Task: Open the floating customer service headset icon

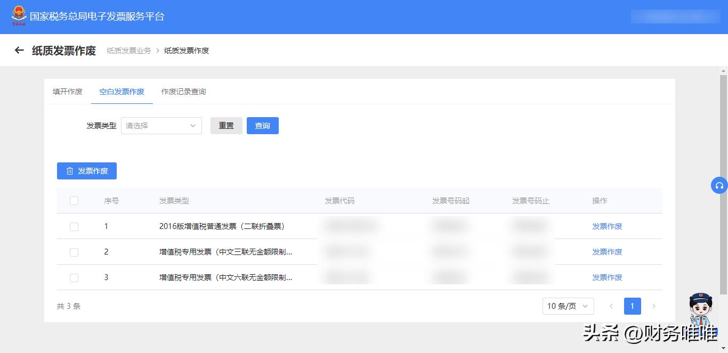Action: click(x=719, y=185)
